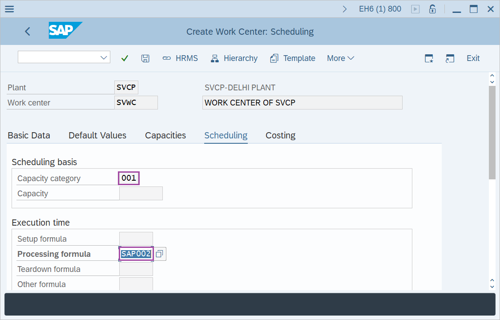Screen dimensions: 500x320
Task: Open the Capacities tab
Action: [x=165, y=135]
